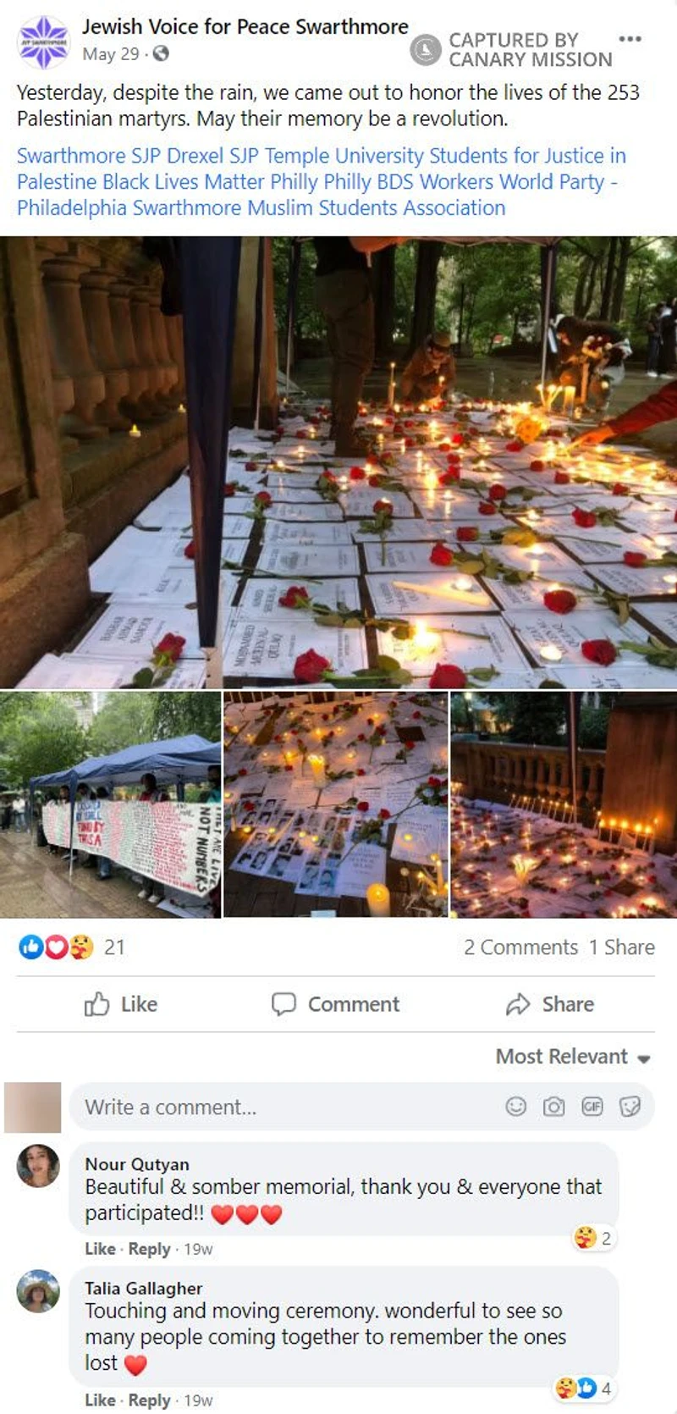Open the three-dot post options menu
677x1414 pixels.
coord(630,39)
